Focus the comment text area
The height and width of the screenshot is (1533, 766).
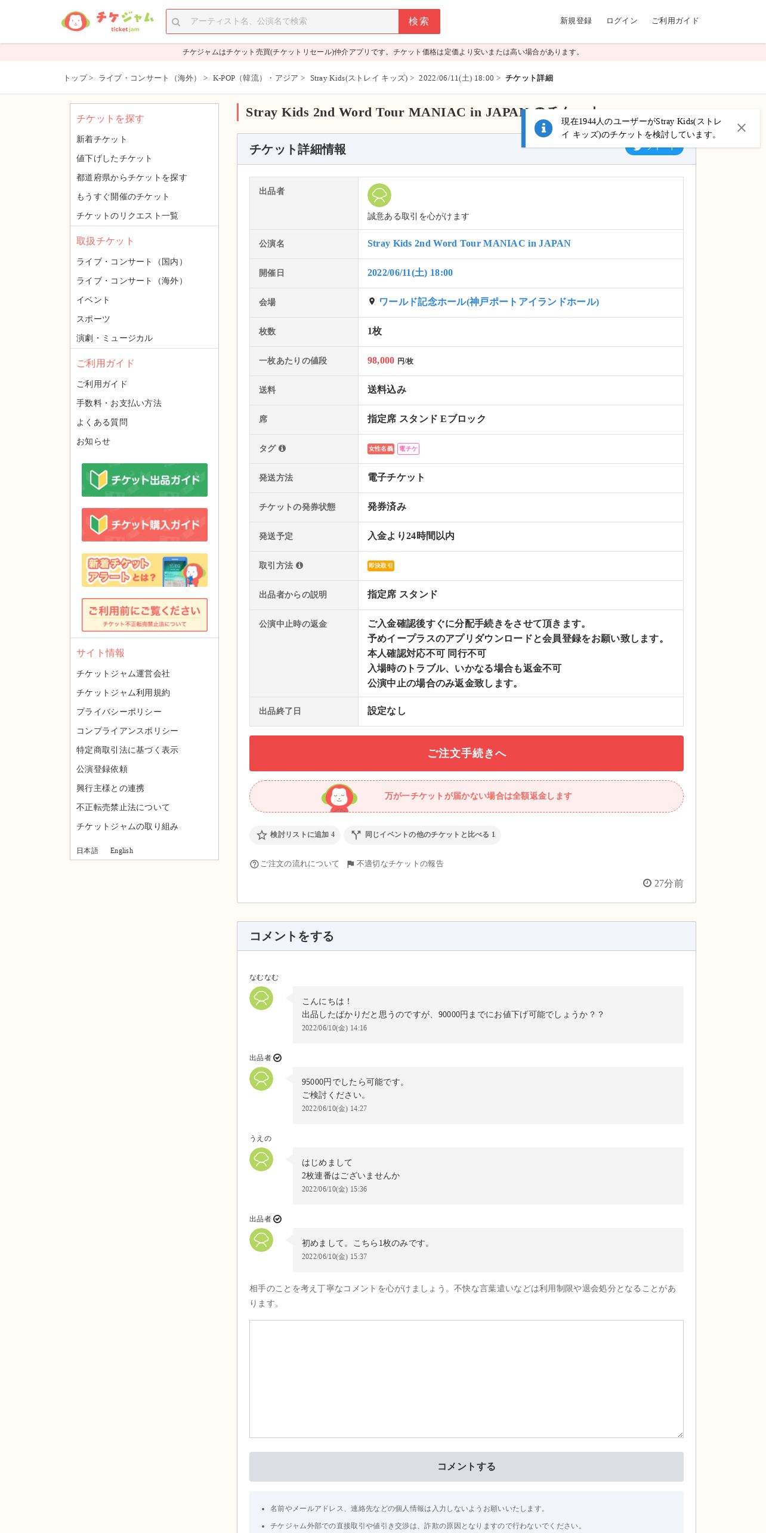point(467,1379)
